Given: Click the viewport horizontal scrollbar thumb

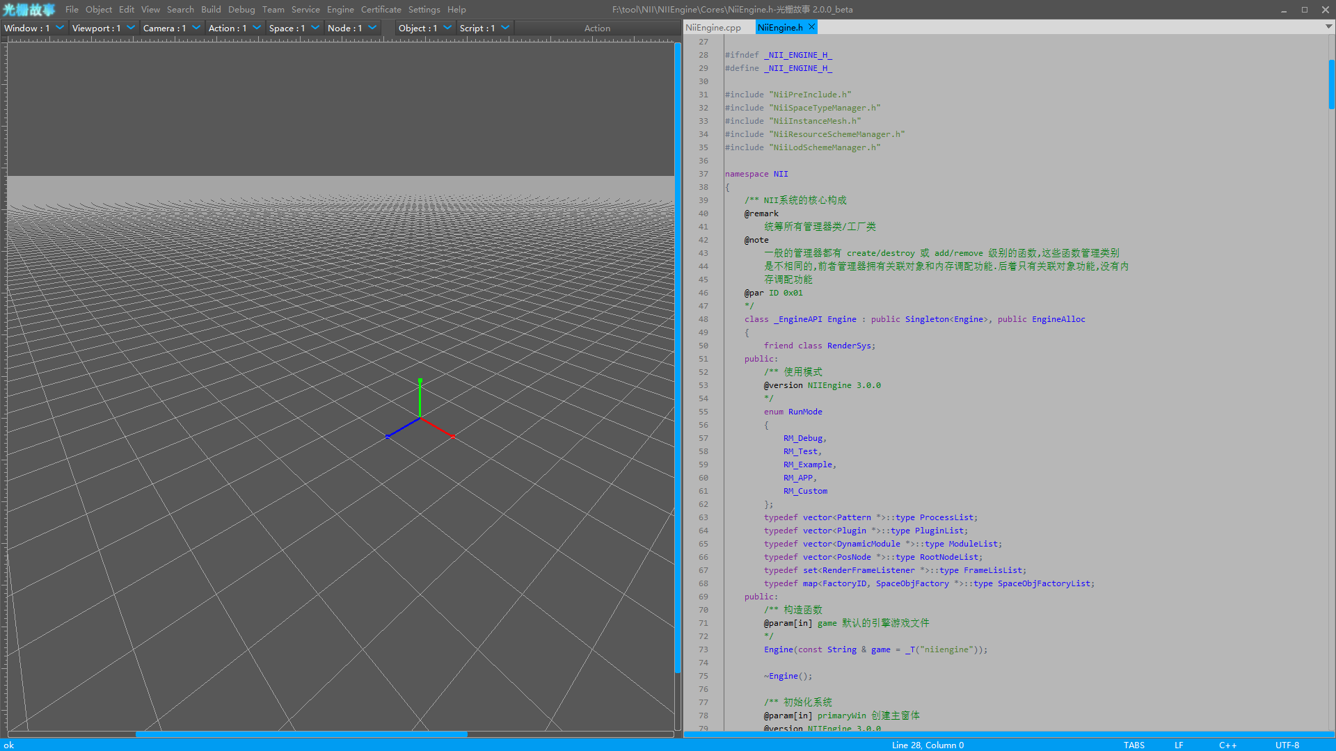Looking at the screenshot, I should tap(301, 734).
